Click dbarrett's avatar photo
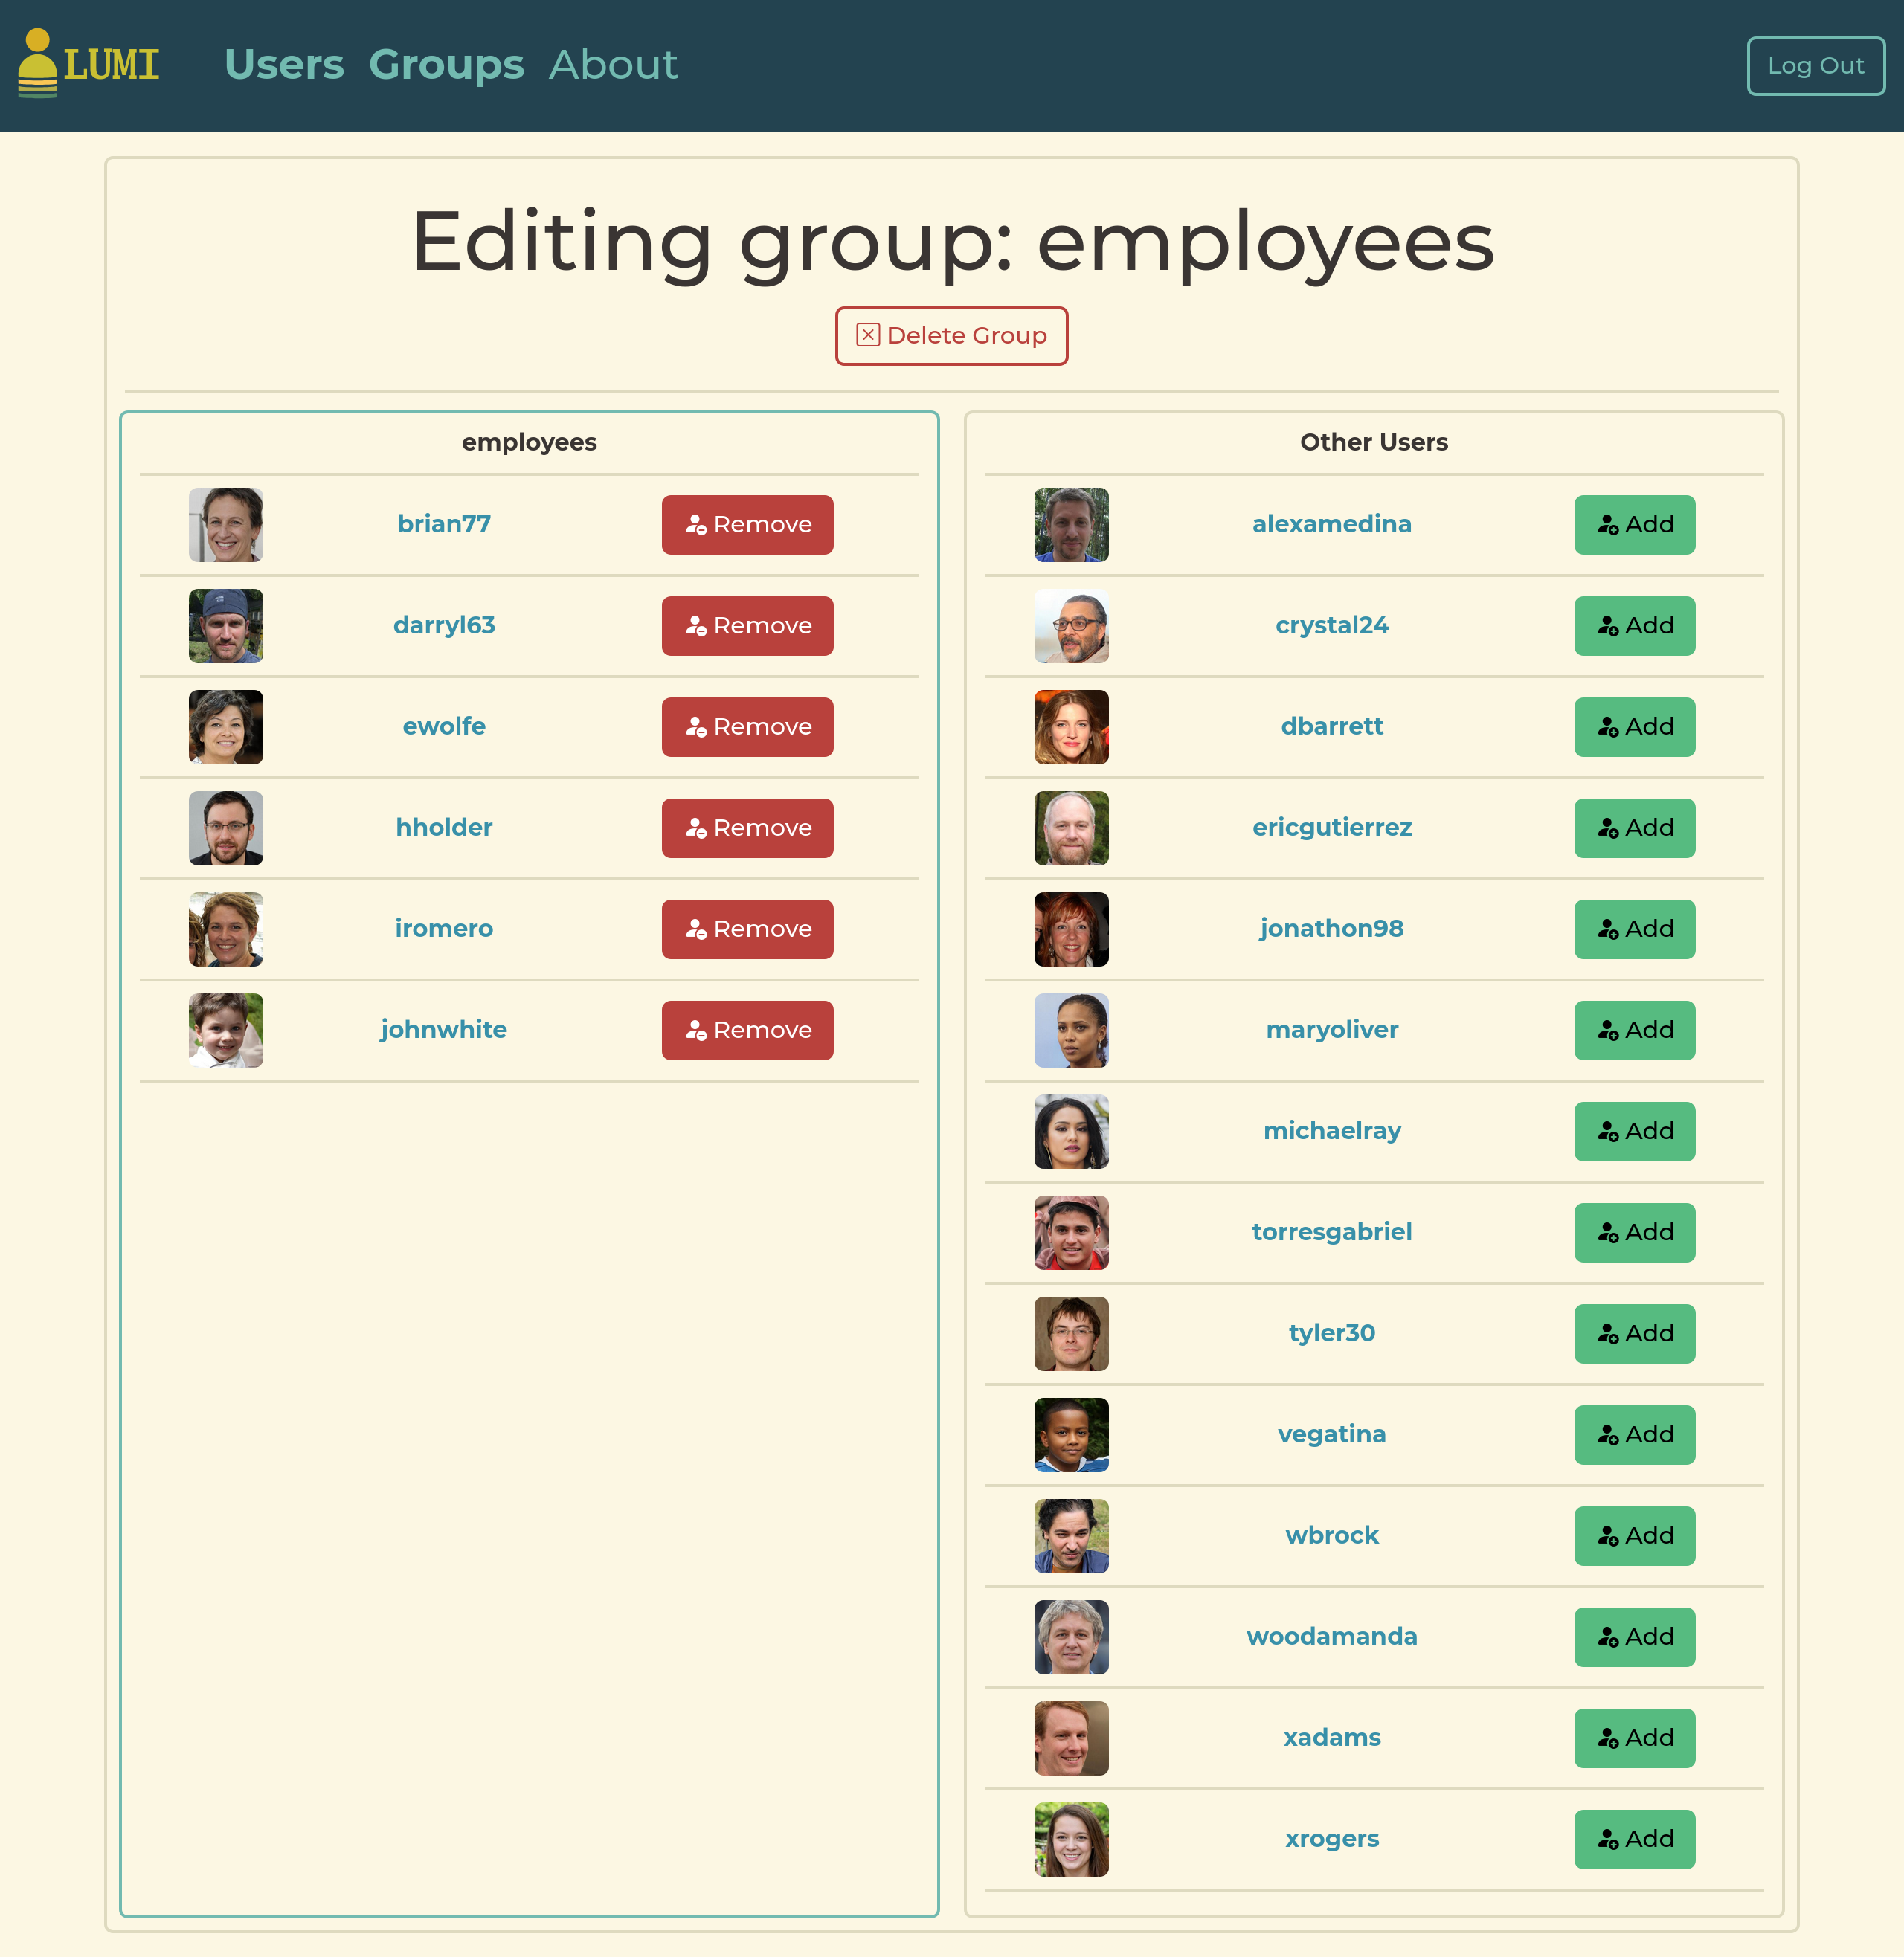1904x1957 pixels. (x=1071, y=726)
